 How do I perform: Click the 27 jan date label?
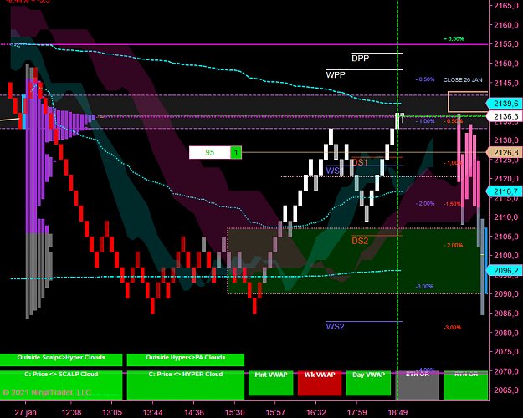[x=26, y=413]
